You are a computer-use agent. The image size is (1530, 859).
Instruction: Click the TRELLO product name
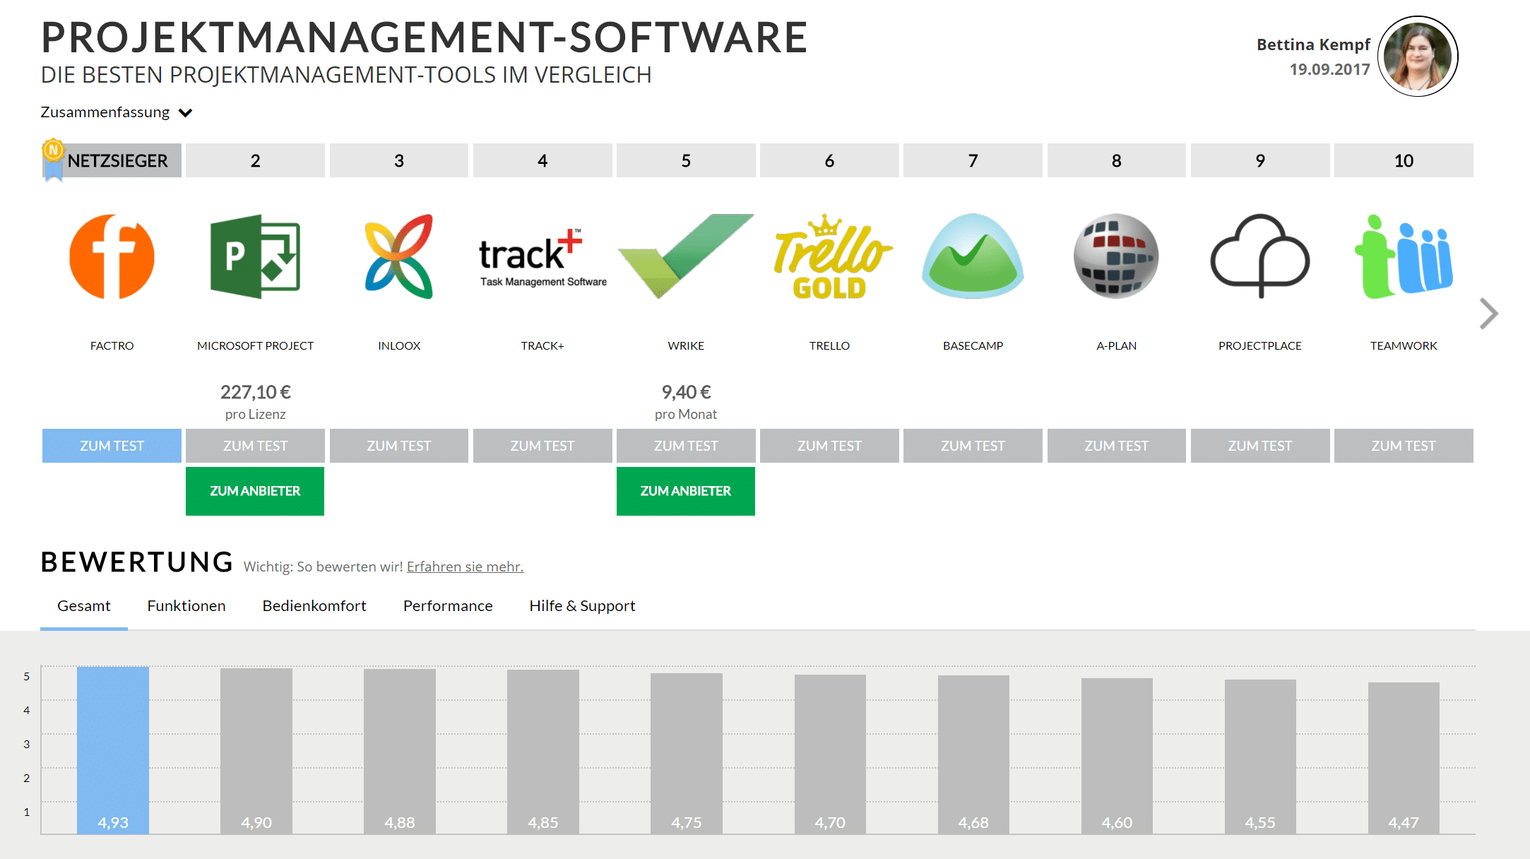[x=829, y=345]
